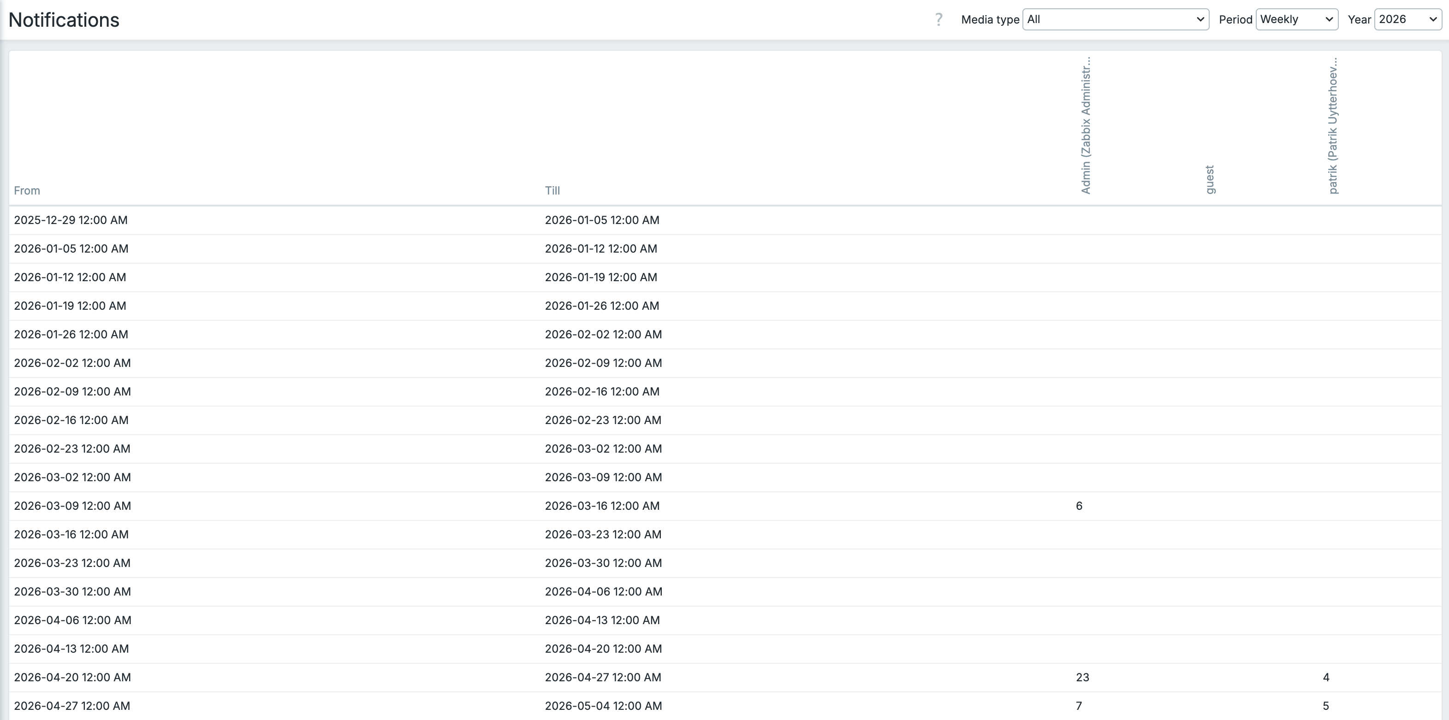Click the From column header

coord(27,190)
